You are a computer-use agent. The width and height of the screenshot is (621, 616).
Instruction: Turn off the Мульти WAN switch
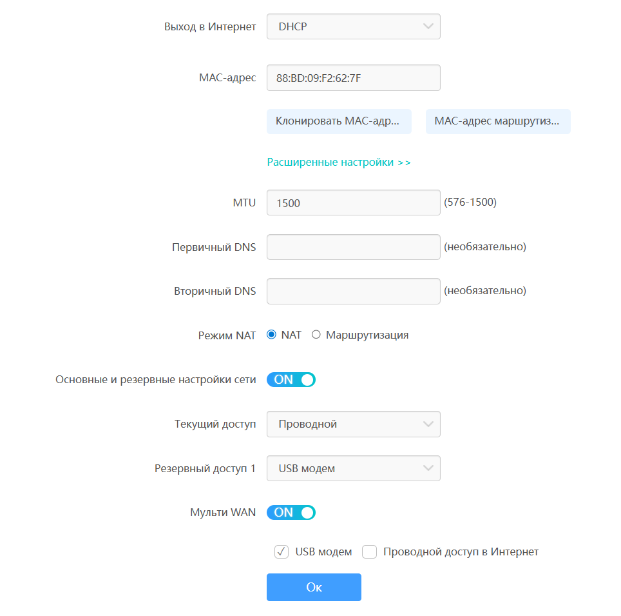(291, 513)
